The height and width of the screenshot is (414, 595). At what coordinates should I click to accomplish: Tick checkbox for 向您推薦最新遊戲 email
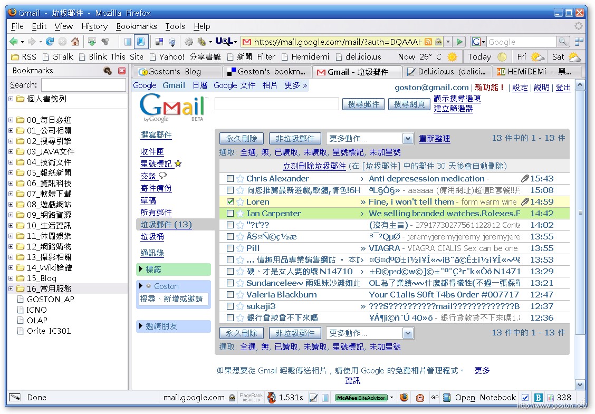[x=230, y=190]
